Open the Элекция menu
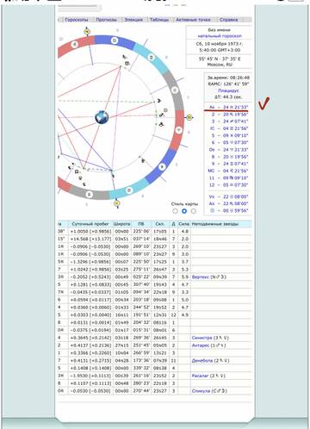This screenshot has height=429, width=310. pyautogui.click(x=133, y=20)
